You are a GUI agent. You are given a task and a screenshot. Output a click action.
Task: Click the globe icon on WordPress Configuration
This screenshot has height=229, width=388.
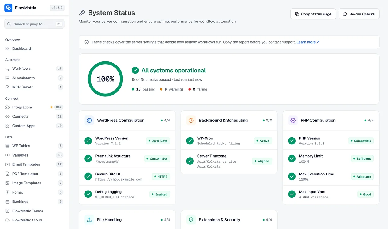point(89,120)
